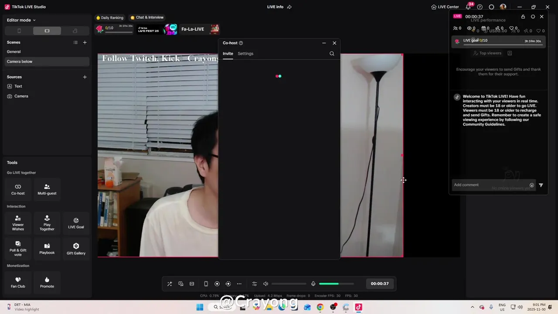Open the scenes list options icon

[x=75, y=42]
